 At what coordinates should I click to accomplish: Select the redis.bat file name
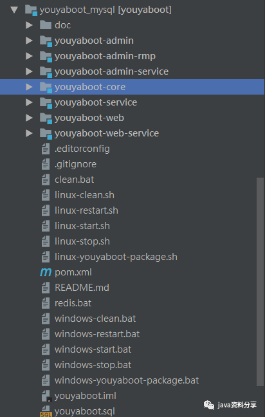click(x=73, y=303)
